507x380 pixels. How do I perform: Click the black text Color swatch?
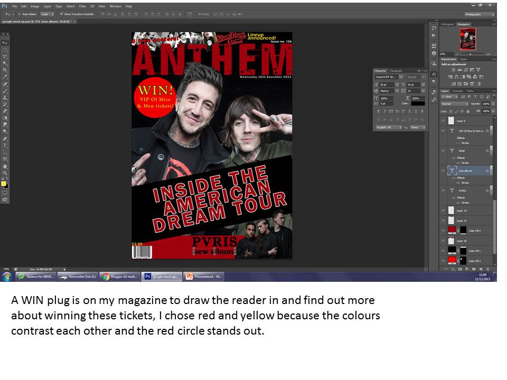(x=417, y=104)
